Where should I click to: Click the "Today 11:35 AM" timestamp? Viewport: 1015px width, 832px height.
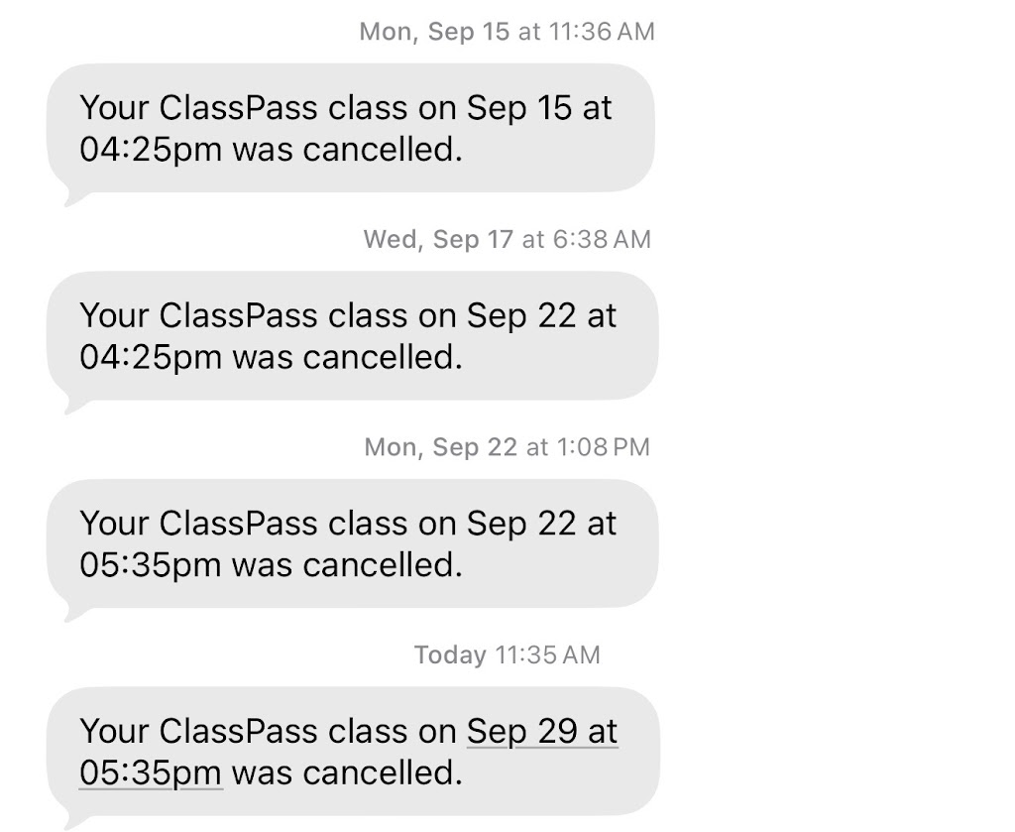pyautogui.click(x=507, y=654)
